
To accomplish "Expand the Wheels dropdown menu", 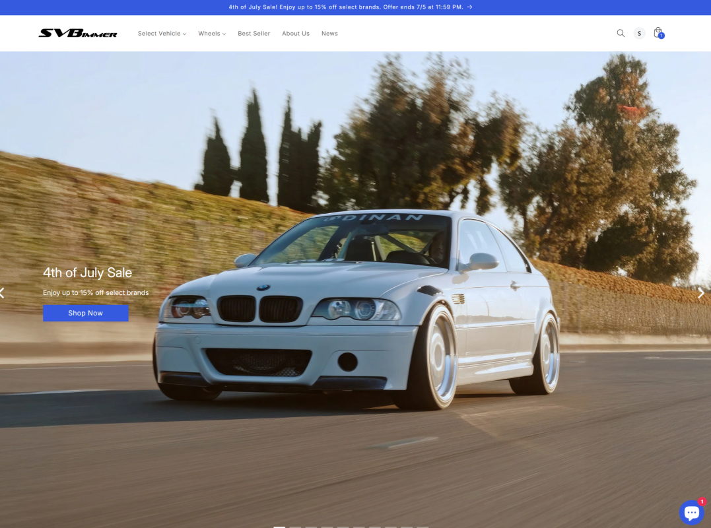I will tap(212, 34).
